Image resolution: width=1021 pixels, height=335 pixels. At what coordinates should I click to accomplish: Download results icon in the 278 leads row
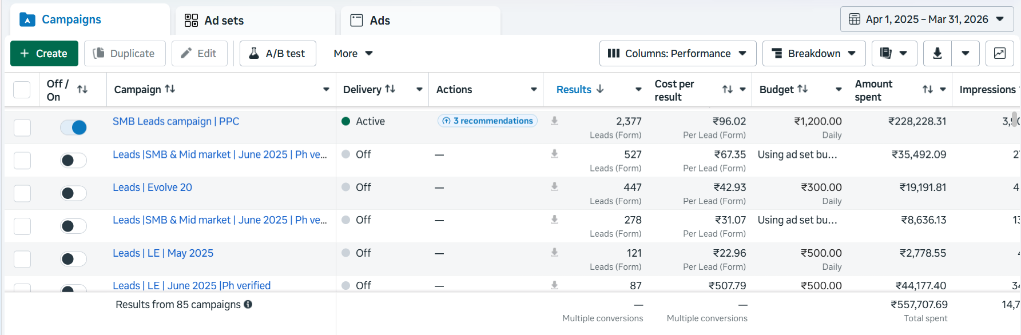554,220
